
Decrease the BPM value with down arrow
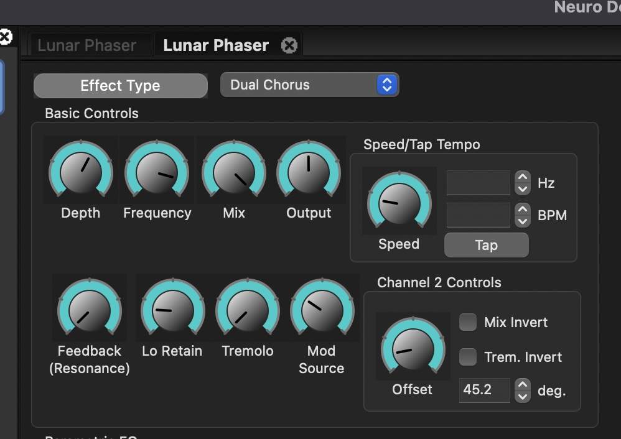(523, 221)
